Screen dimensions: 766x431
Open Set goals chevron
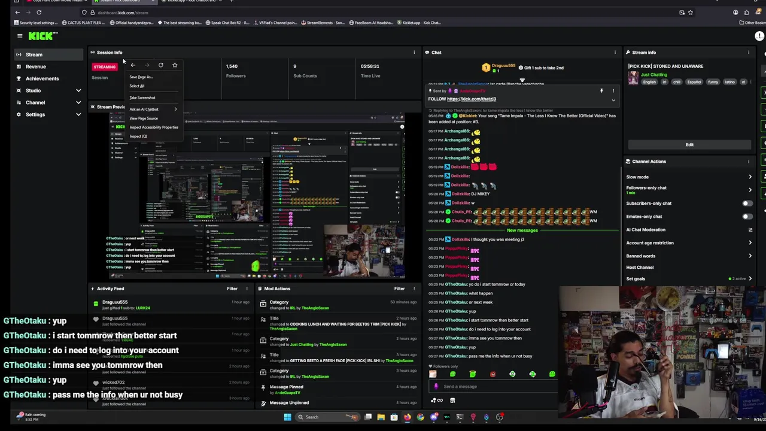pyautogui.click(x=750, y=278)
